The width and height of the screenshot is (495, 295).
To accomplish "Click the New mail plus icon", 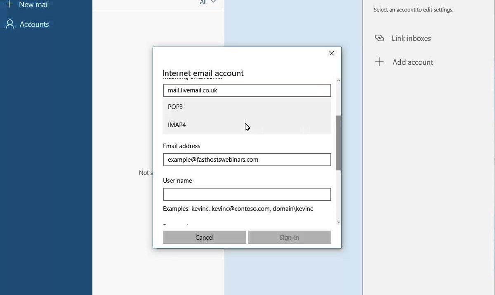I will click(9, 5).
